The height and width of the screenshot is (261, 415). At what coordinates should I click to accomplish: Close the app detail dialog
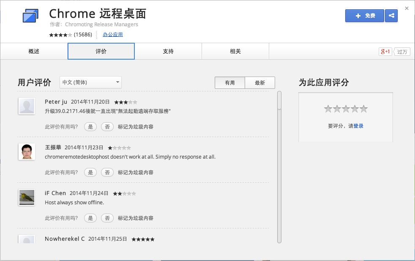(x=407, y=8)
